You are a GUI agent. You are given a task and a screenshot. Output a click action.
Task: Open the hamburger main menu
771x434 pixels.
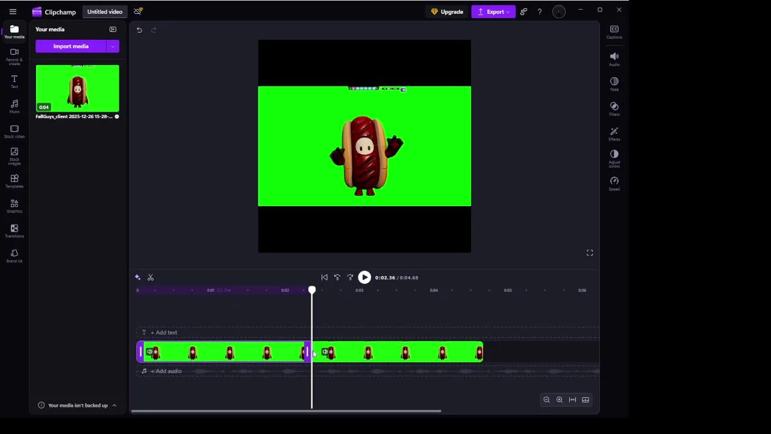tap(13, 11)
